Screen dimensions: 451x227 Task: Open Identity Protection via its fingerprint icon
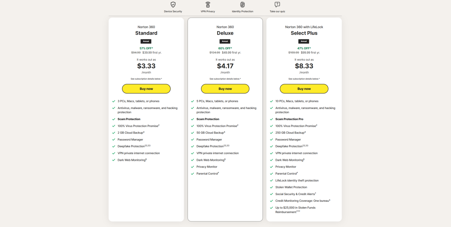click(x=242, y=5)
